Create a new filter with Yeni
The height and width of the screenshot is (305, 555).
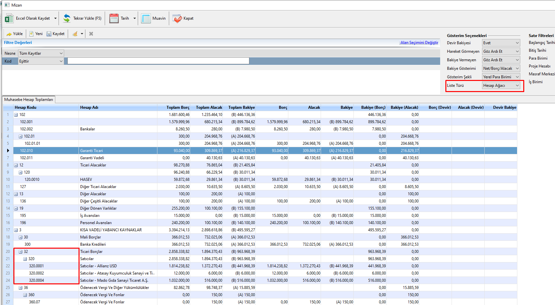coord(36,34)
